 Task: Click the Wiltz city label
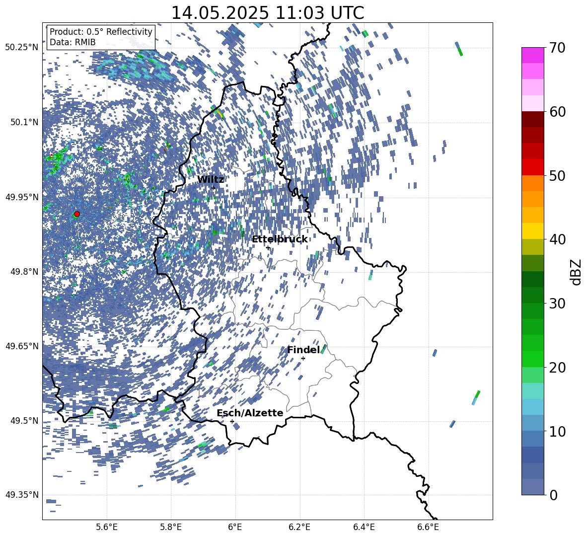point(211,180)
